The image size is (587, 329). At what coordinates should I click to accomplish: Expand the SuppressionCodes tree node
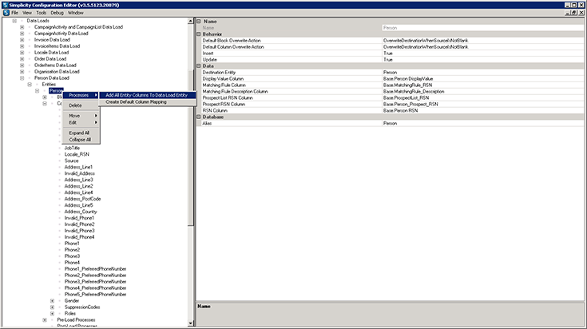[53, 307]
